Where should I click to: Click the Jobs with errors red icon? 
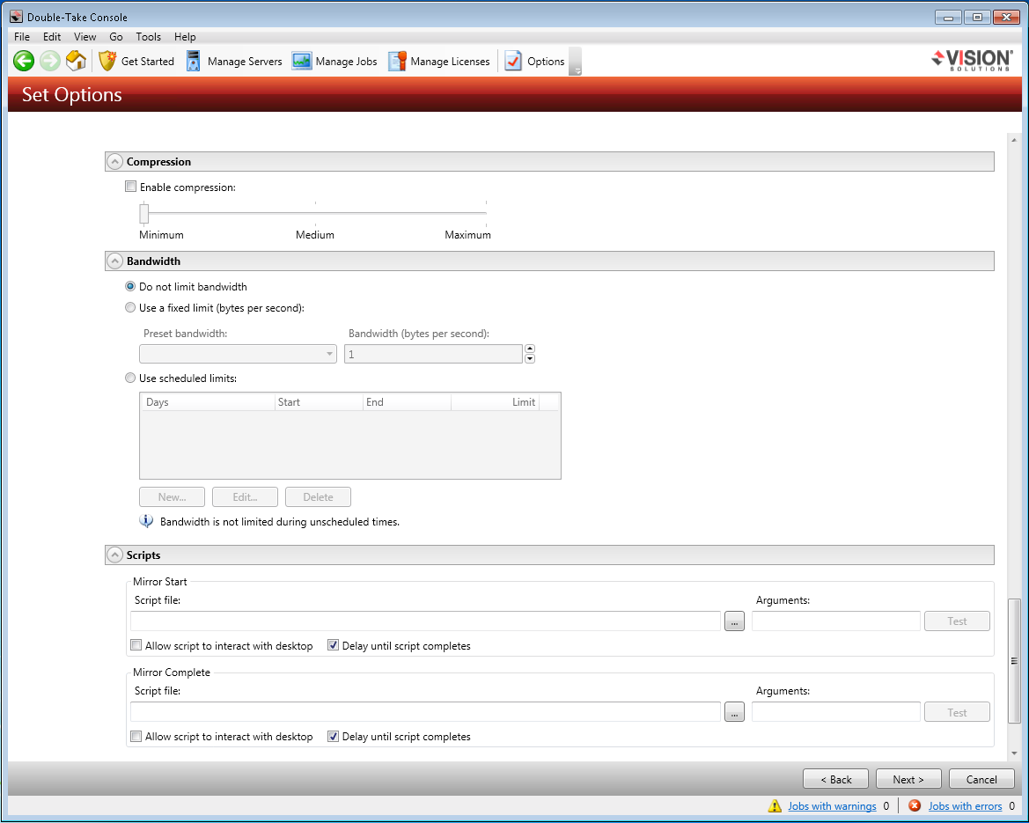pyautogui.click(x=915, y=805)
